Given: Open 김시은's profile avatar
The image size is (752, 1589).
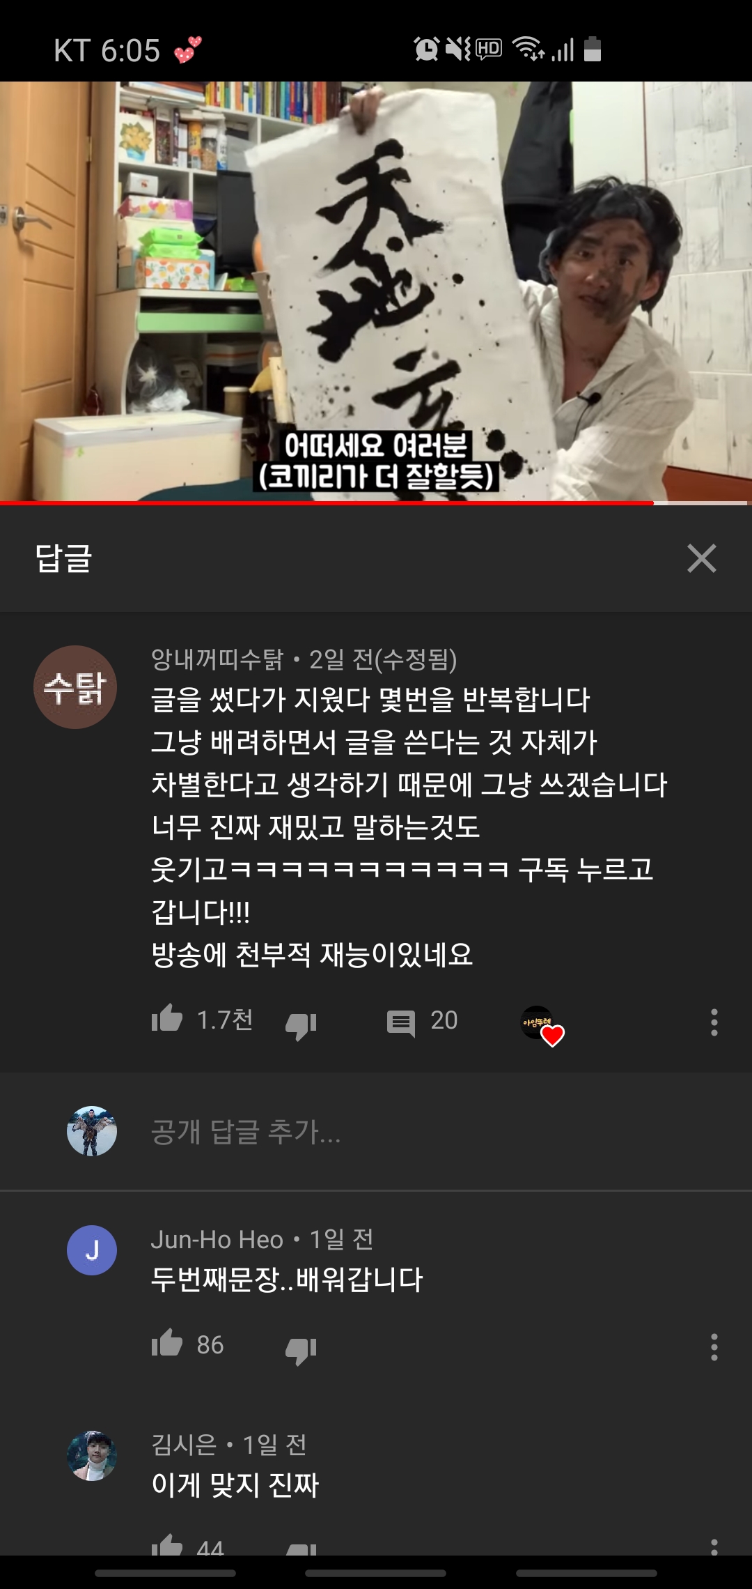Looking at the screenshot, I should pyautogui.click(x=92, y=1455).
